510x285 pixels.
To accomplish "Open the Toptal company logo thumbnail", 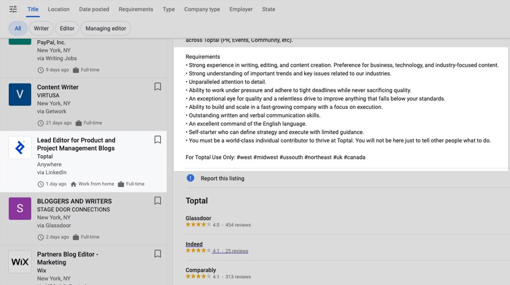I will 20,148.
